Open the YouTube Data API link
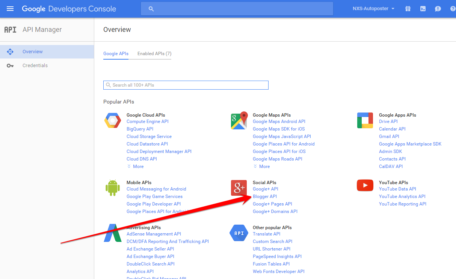 click(x=397, y=189)
